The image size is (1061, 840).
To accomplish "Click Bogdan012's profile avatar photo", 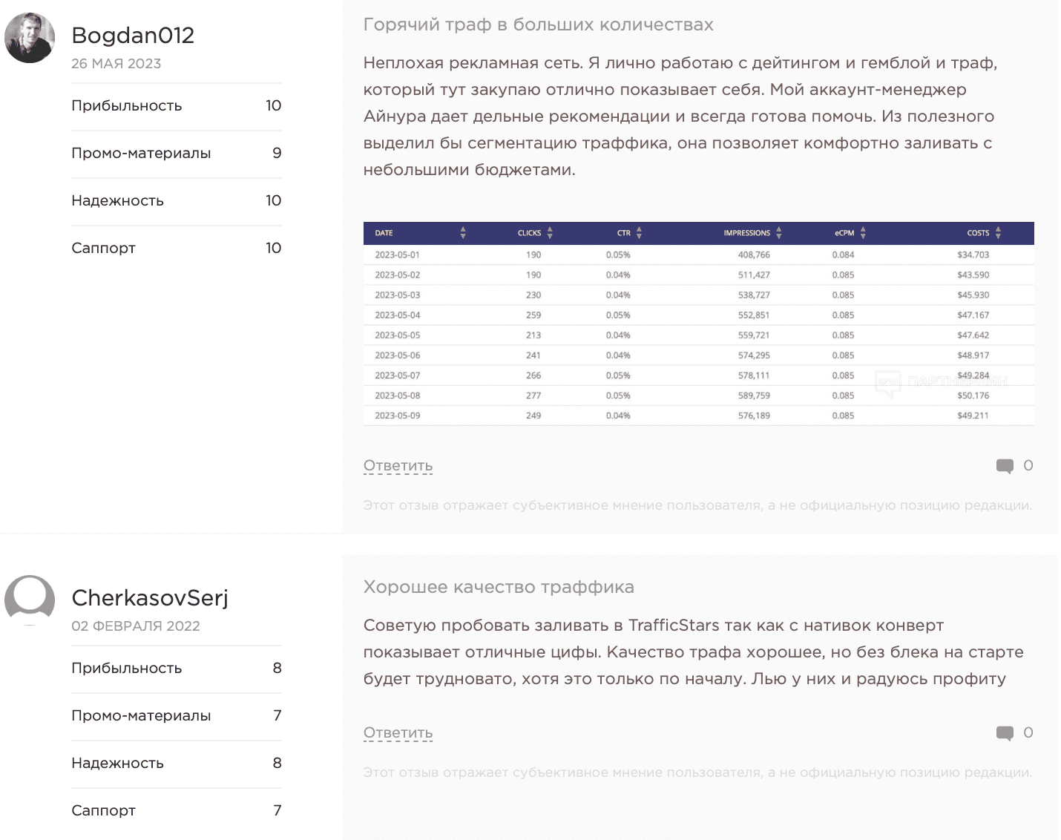I will (30, 38).
